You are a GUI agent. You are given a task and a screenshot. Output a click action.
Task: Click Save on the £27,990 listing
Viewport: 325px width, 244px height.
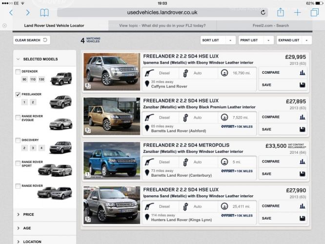coord(283,218)
